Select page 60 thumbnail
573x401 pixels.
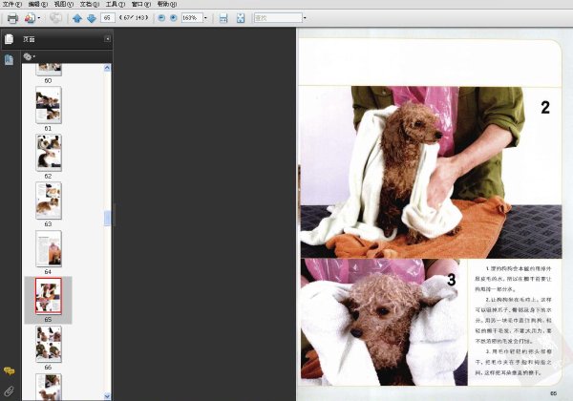(49, 69)
